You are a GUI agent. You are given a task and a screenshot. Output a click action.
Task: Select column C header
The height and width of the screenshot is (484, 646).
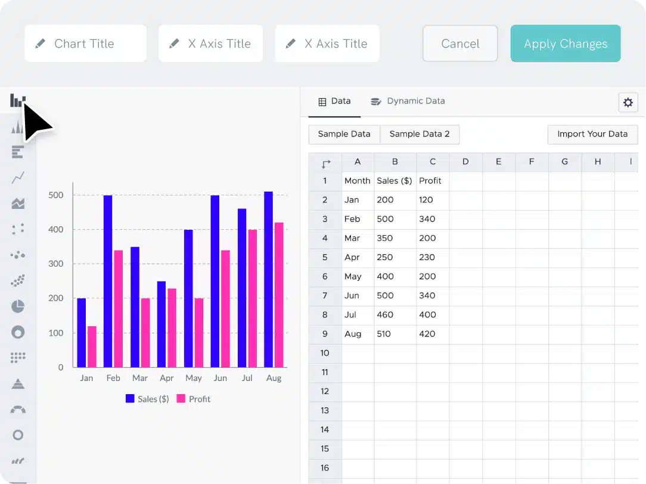click(433, 162)
